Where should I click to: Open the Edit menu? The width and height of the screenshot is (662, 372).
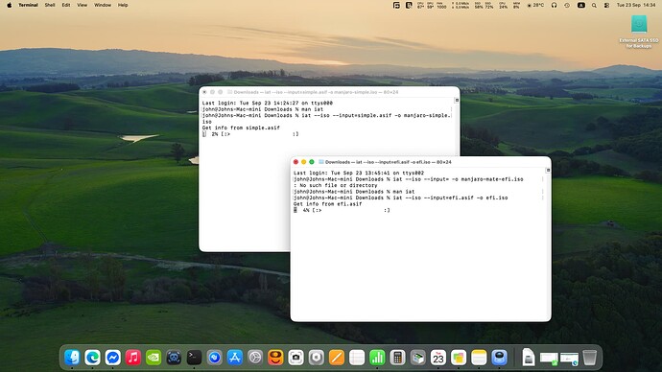[66, 5]
